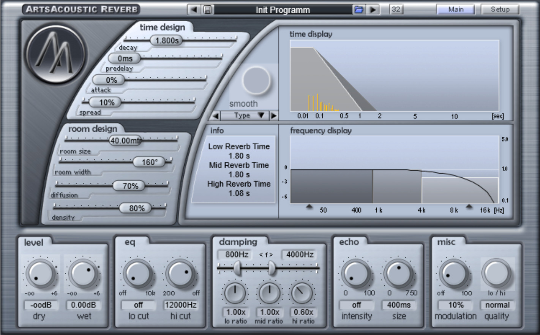Click the predelay slider handle 0ms
Screen dimensions: 540x335
125,58
